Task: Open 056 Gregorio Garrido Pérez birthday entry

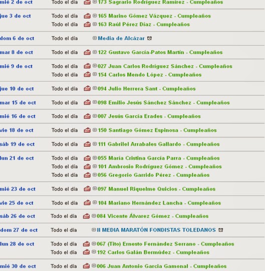Action: (153, 175)
